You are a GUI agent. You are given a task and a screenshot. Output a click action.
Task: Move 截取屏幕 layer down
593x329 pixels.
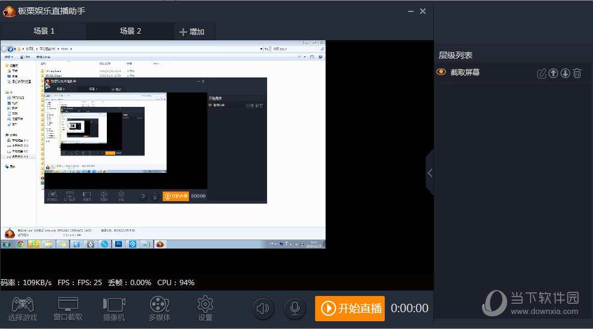(565, 73)
